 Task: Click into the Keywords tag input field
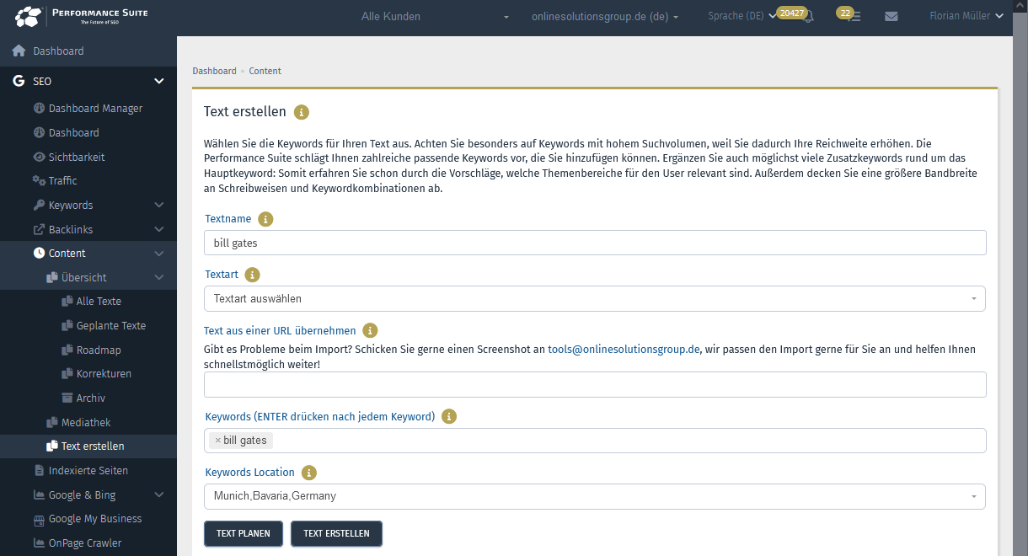(595, 441)
